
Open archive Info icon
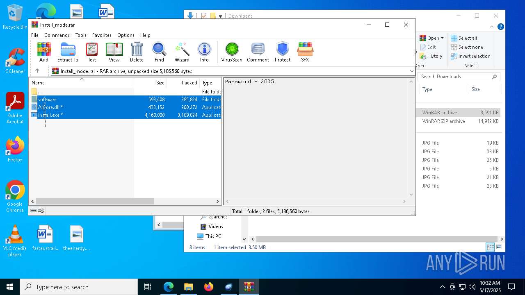coord(204,52)
